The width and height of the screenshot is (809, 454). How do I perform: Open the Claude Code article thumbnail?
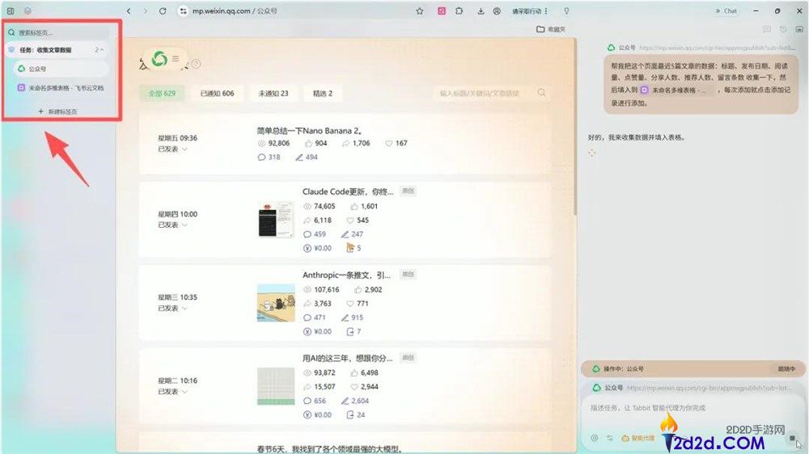276,220
